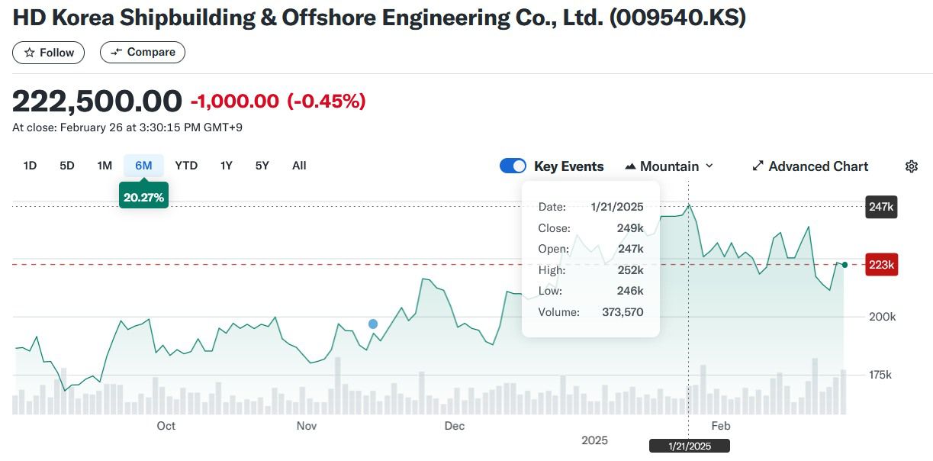Click the 1/21/2025 date marker label
This screenshot has width=933, height=461.
tap(689, 446)
